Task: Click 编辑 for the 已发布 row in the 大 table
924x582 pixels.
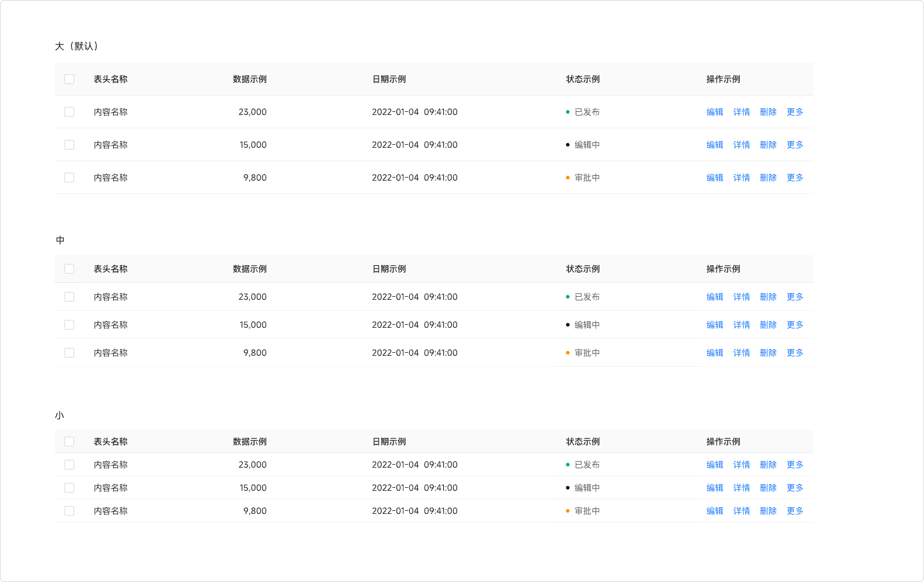Action: (715, 112)
